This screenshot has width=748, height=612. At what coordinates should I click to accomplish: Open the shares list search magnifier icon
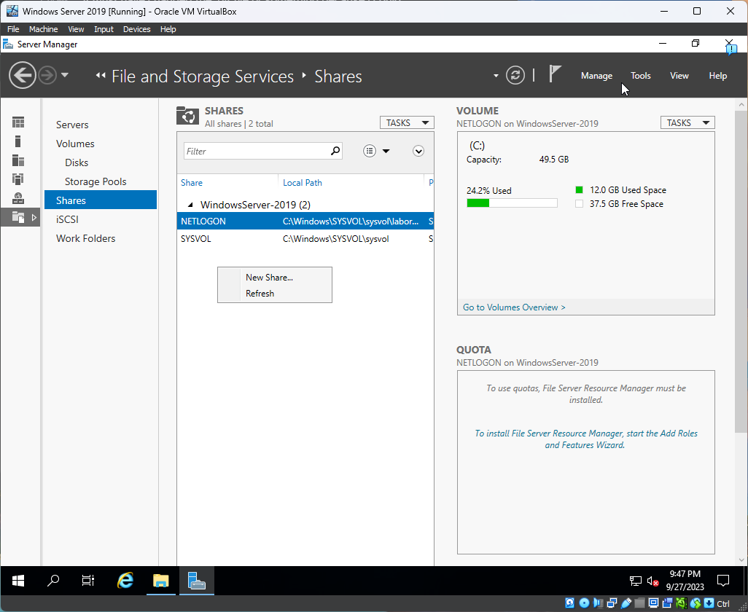pyautogui.click(x=335, y=151)
